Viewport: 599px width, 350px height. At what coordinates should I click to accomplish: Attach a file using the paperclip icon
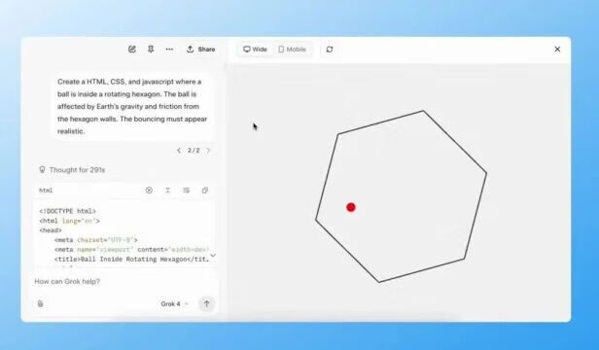41,303
